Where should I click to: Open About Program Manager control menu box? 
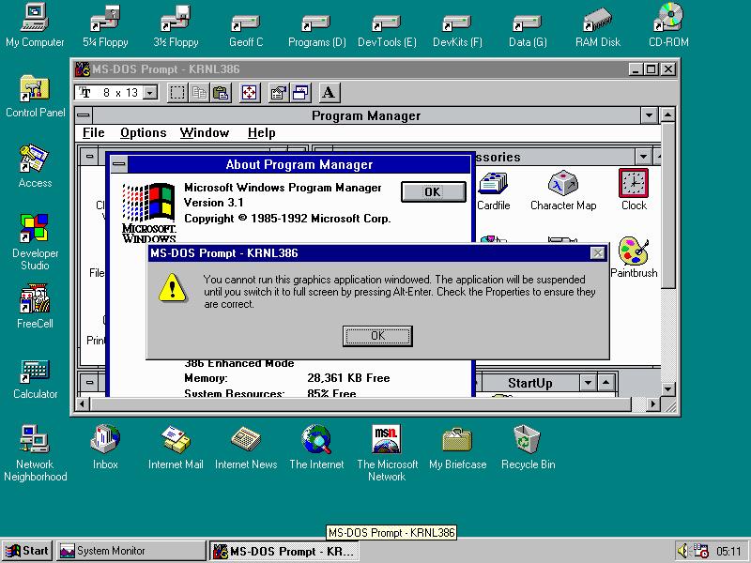tap(118, 165)
